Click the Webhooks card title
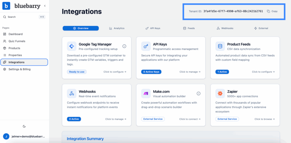 click(x=87, y=92)
